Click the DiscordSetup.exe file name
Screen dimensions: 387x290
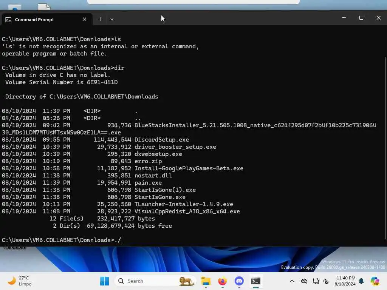[x=162, y=140]
